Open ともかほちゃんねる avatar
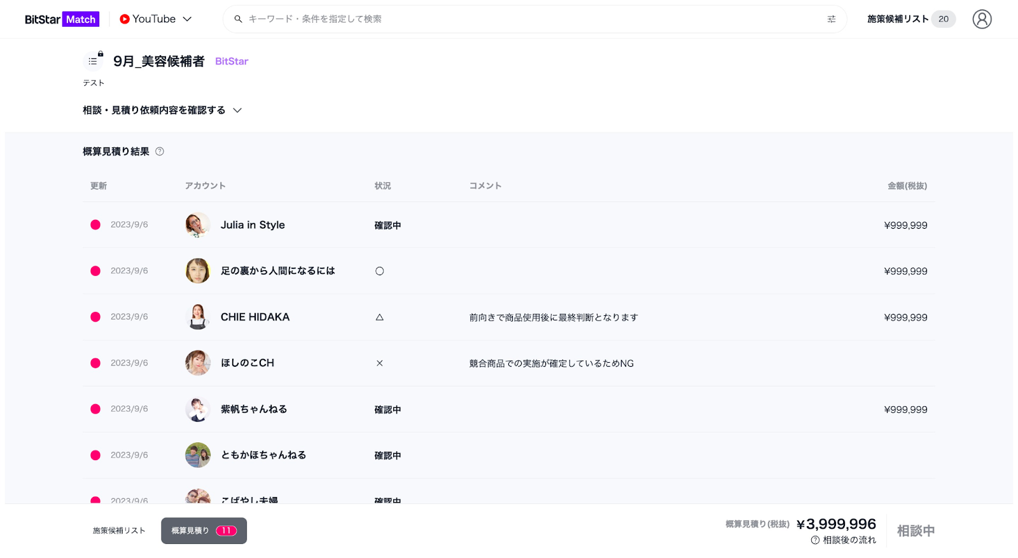1018x558 pixels. [x=198, y=455]
